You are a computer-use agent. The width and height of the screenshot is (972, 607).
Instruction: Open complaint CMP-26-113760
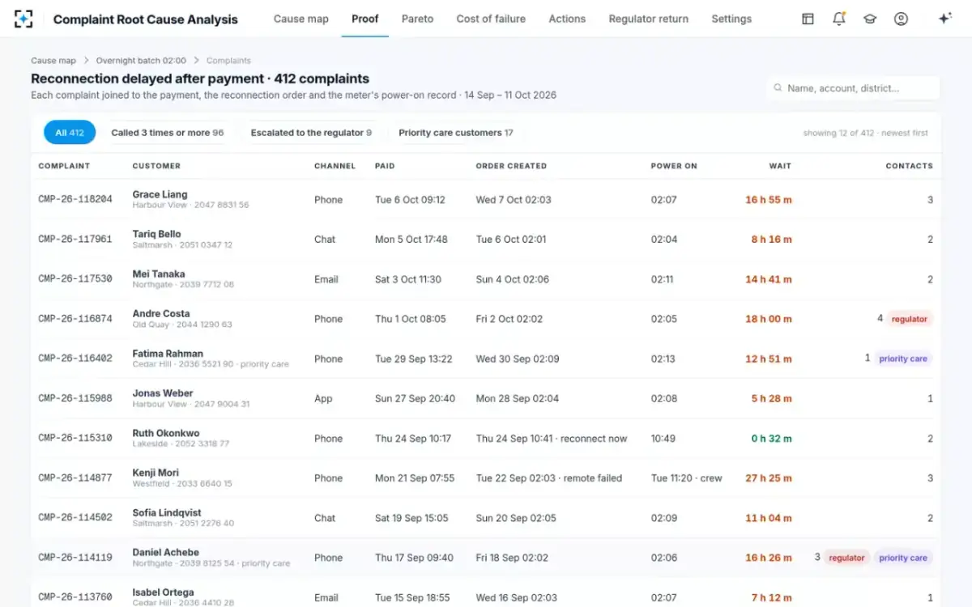point(75,597)
